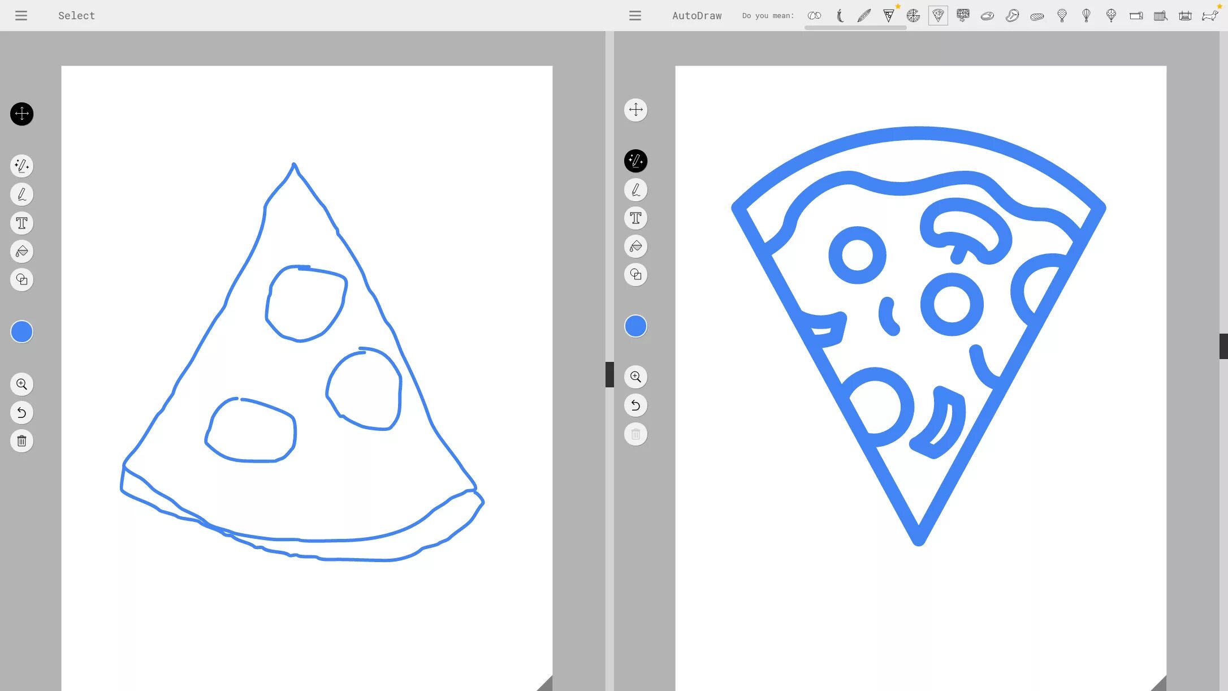Select the first hot air balloon suggestion
This screenshot has width=1228, height=691.
coord(1062,16)
